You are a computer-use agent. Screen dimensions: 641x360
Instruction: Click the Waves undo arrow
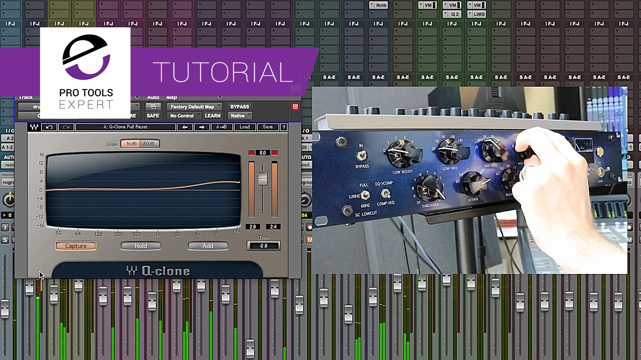[x=49, y=127]
